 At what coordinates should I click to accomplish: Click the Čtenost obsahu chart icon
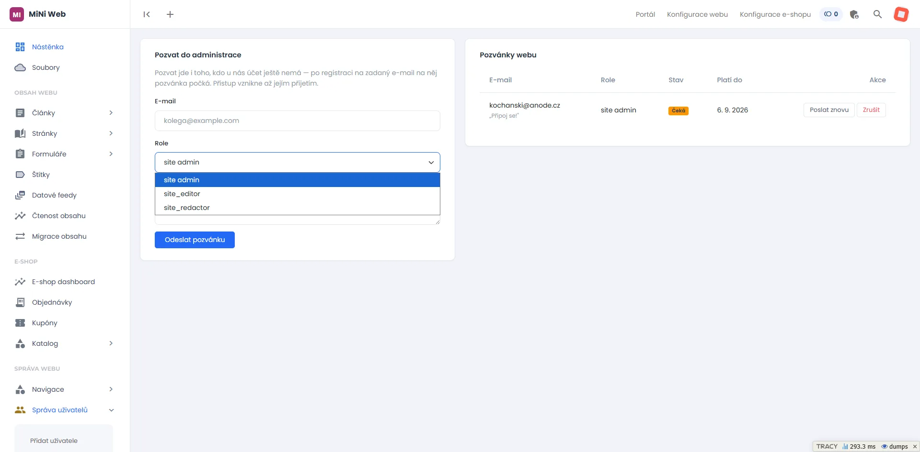20,216
